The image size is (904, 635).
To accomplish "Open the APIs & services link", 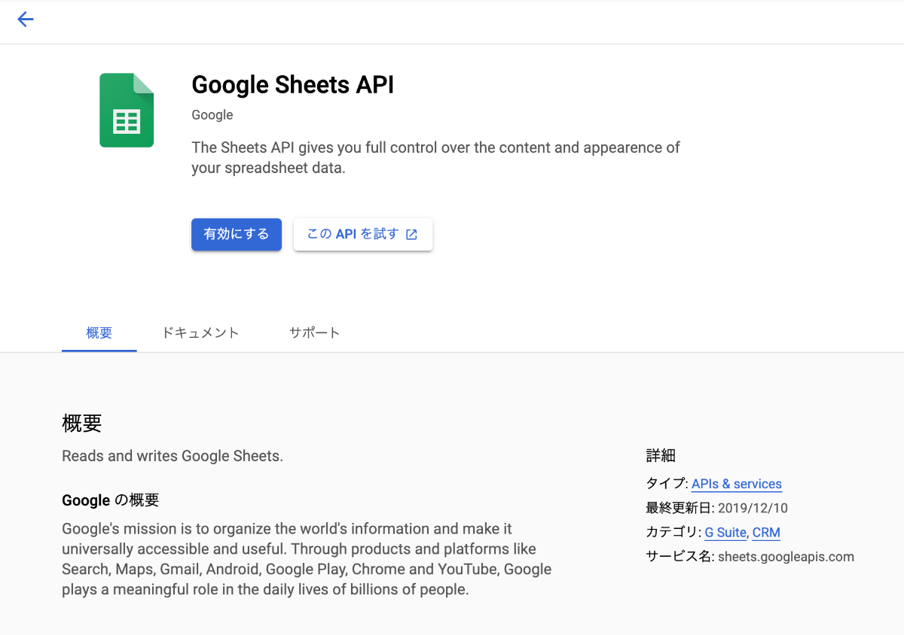I will tap(737, 484).
